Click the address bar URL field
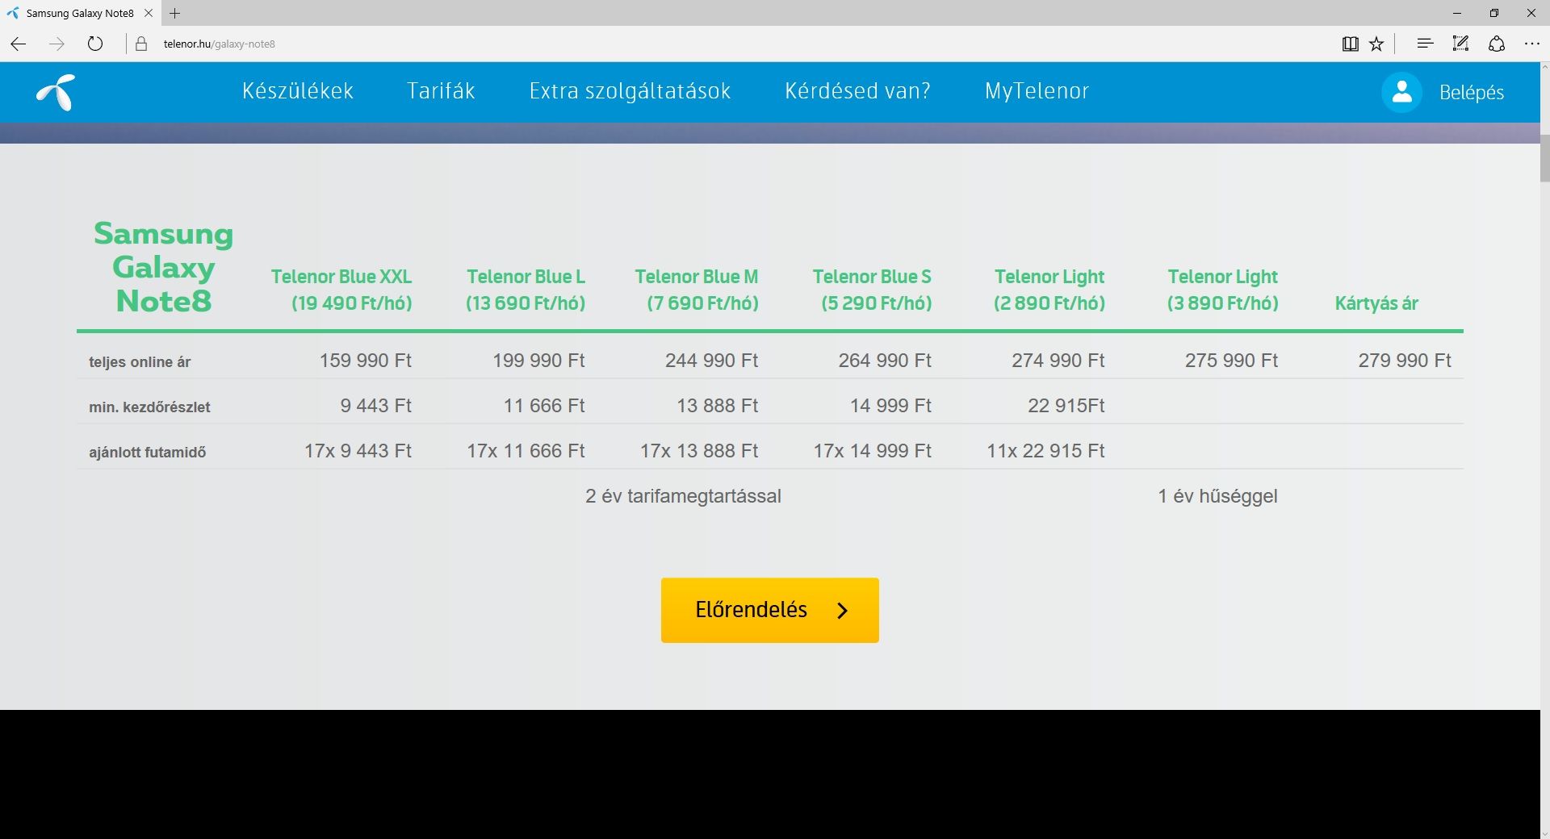Screen dimensions: 1550x839 [219, 44]
